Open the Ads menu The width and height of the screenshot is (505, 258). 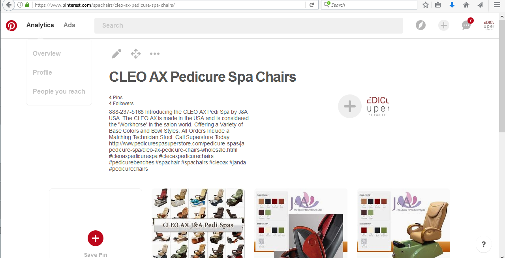point(69,25)
